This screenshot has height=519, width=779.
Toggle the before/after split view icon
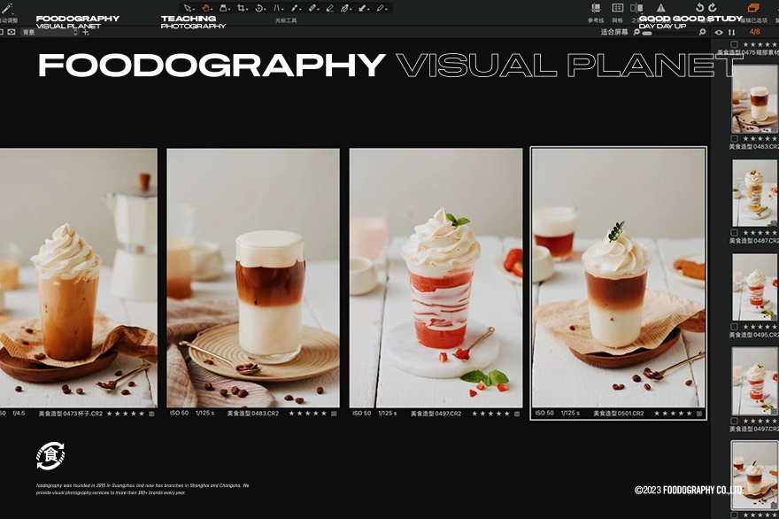(636, 8)
